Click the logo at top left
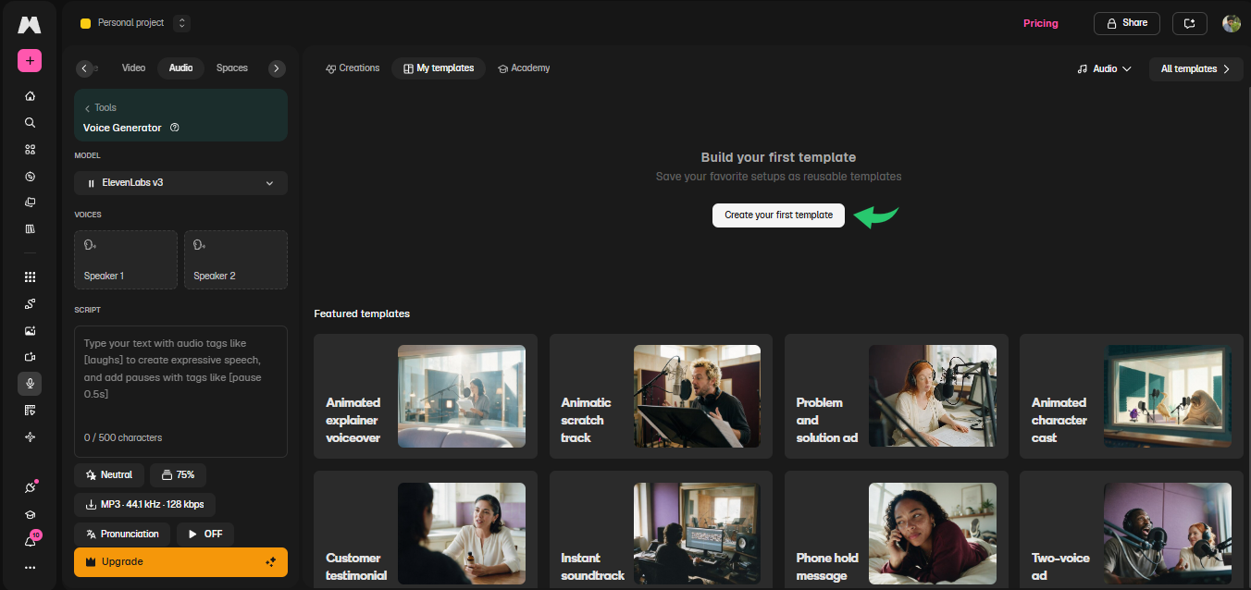 click(x=30, y=24)
